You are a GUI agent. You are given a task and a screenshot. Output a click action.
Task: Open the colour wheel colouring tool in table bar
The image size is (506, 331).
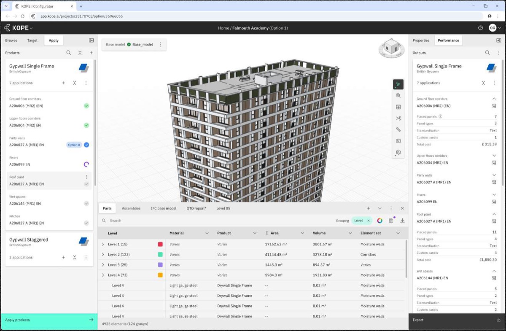(x=379, y=221)
